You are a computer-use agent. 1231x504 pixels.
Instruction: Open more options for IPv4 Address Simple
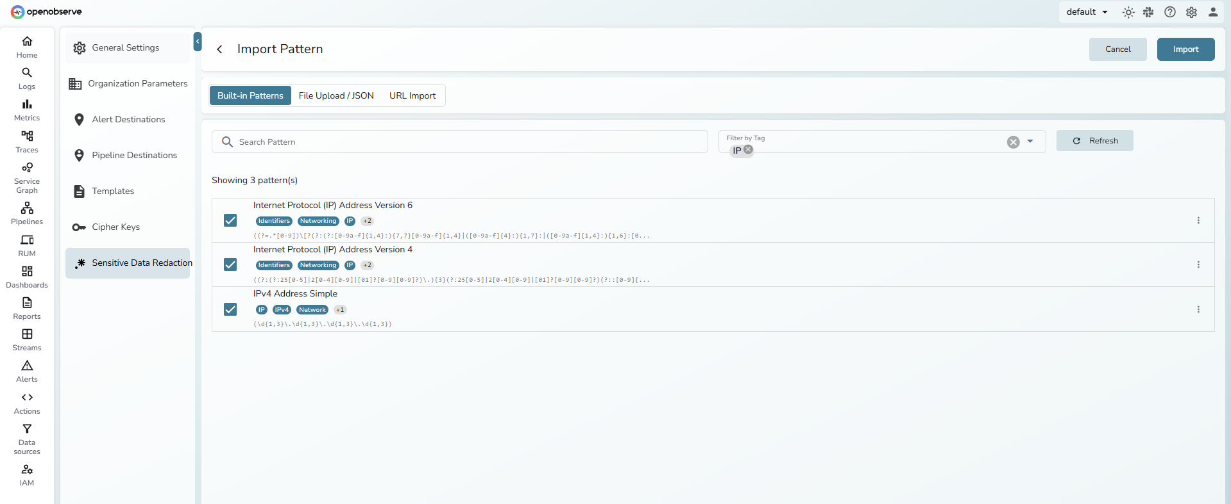pyautogui.click(x=1198, y=309)
